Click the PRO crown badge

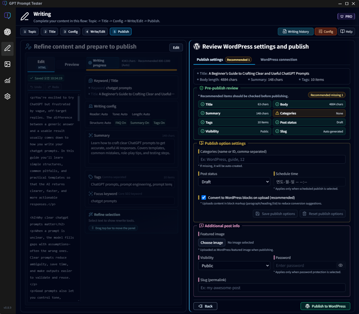coord(346,17)
